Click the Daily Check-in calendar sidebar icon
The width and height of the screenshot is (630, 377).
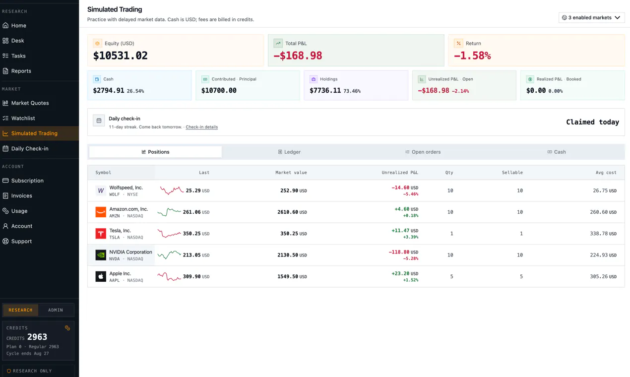click(5, 148)
